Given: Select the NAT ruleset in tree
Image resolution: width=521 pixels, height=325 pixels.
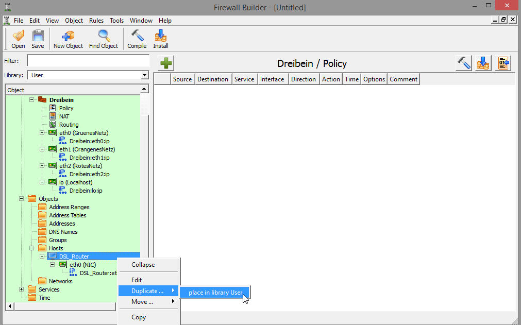Looking at the screenshot, I should coord(64,116).
